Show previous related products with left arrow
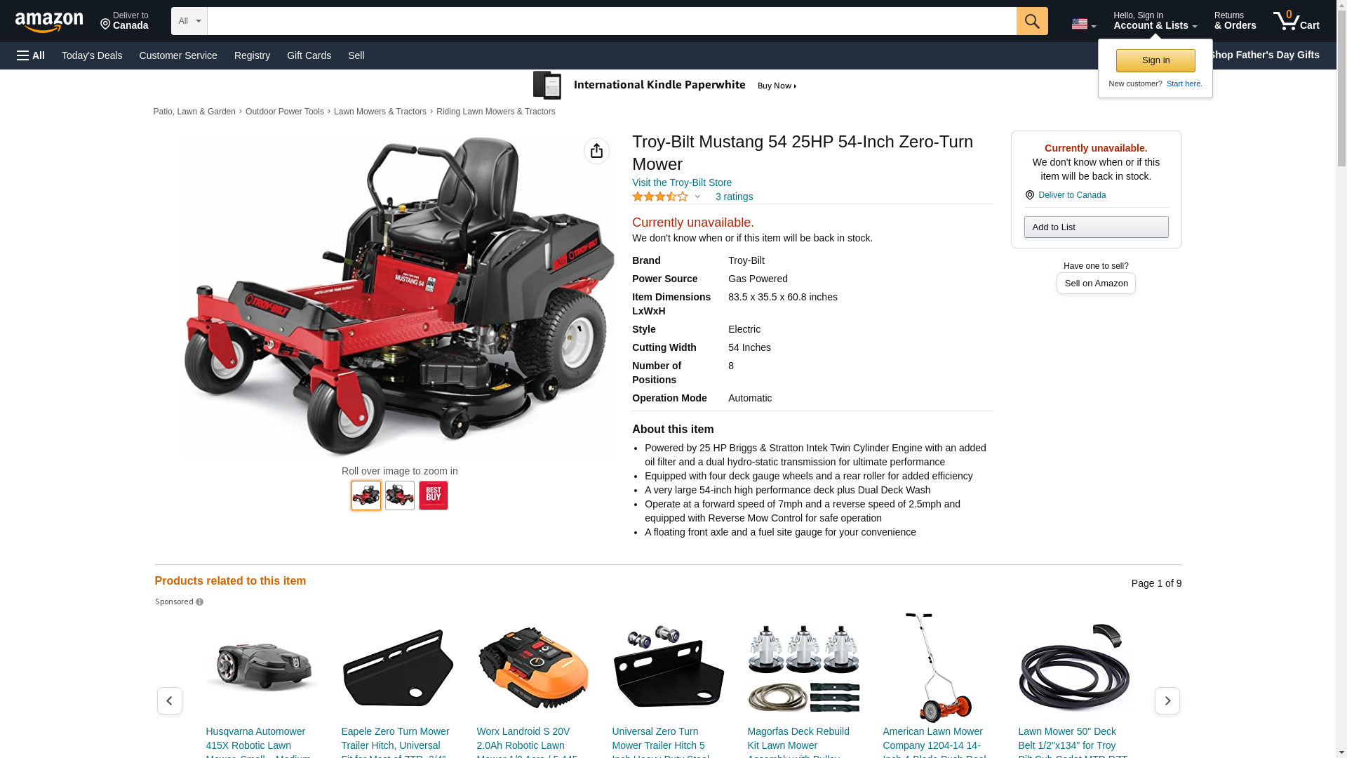Image resolution: width=1347 pixels, height=758 pixels. pyautogui.click(x=169, y=700)
